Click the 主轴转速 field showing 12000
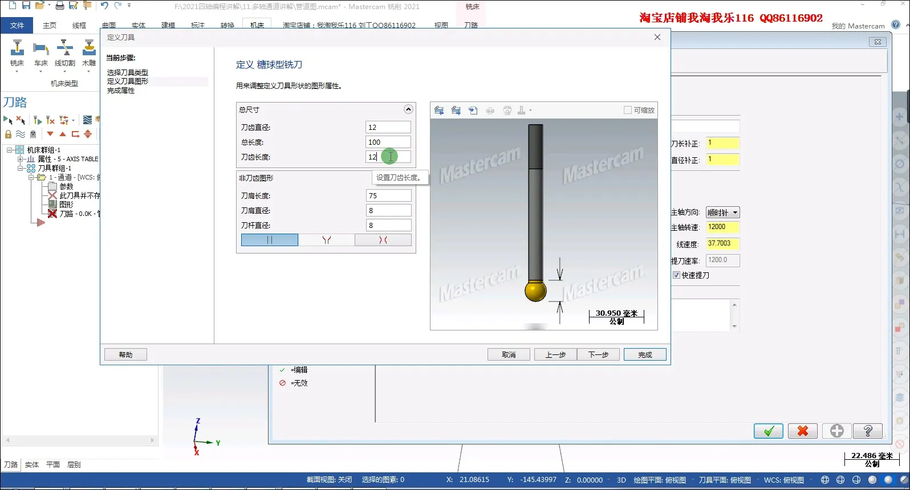Screen dimensions: 910x490 point(722,227)
